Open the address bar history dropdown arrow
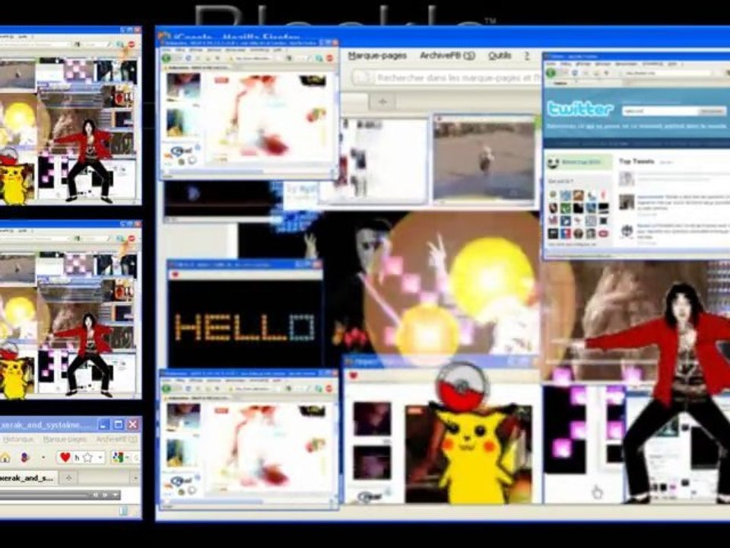 click(x=100, y=458)
